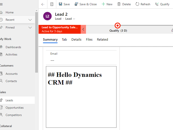Switch to the Details tab
The height and width of the screenshot is (130, 173).
76,39
